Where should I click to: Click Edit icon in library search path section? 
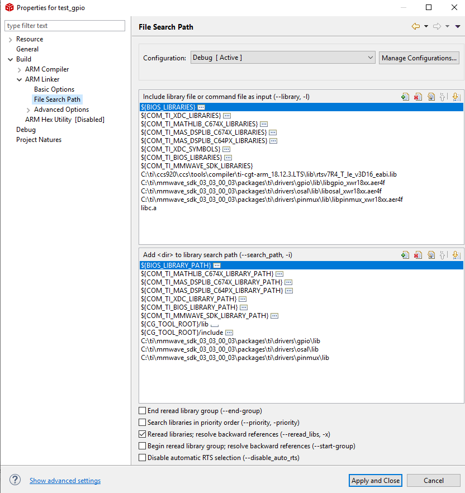(431, 255)
